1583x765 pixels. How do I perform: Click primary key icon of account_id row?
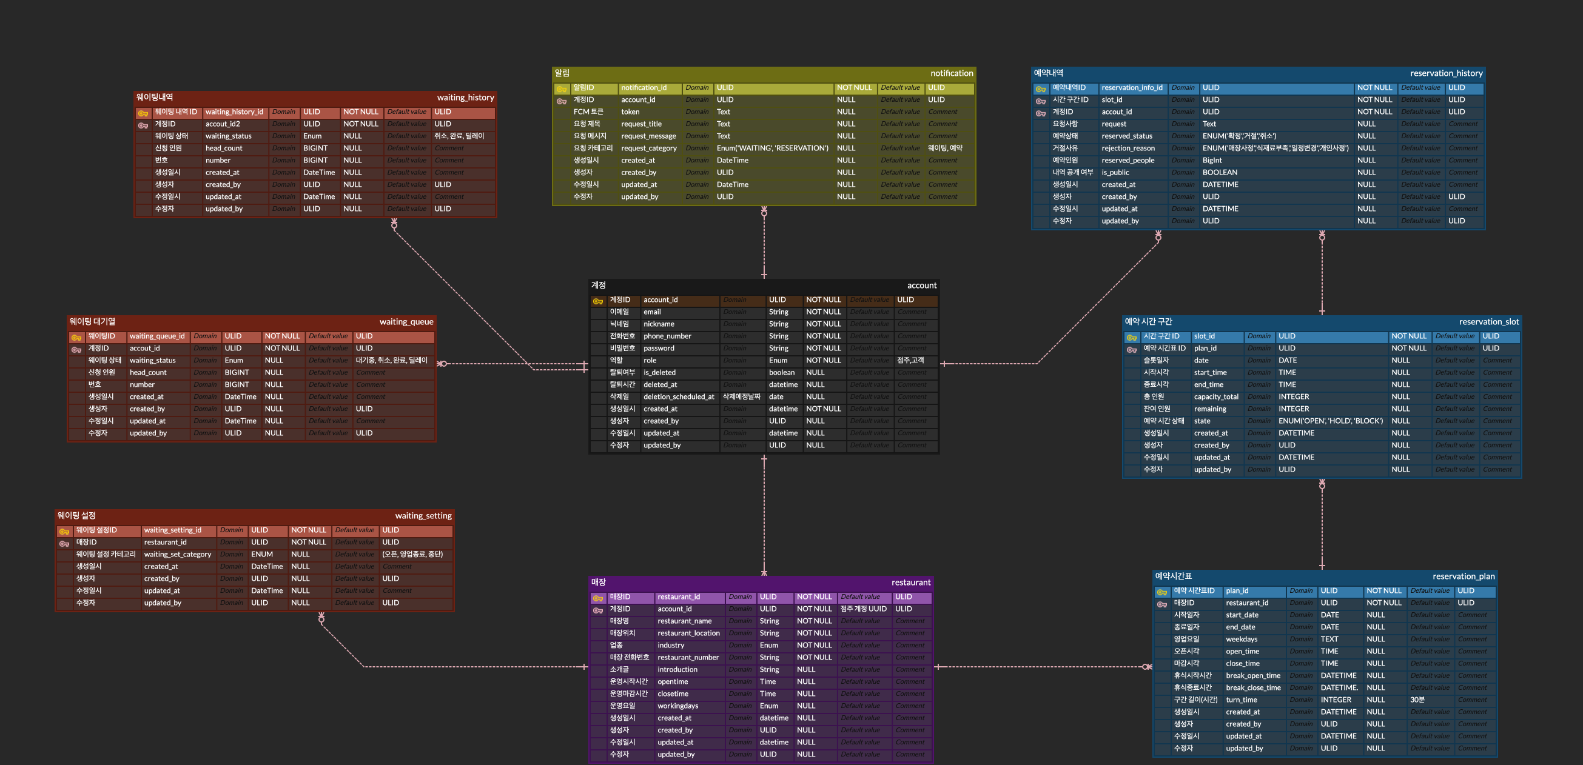point(597,301)
